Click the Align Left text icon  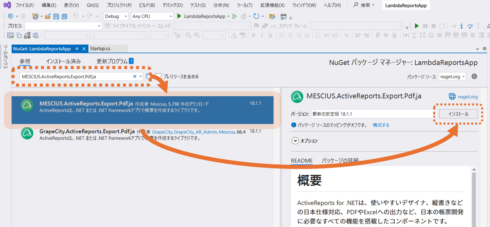point(282,36)
